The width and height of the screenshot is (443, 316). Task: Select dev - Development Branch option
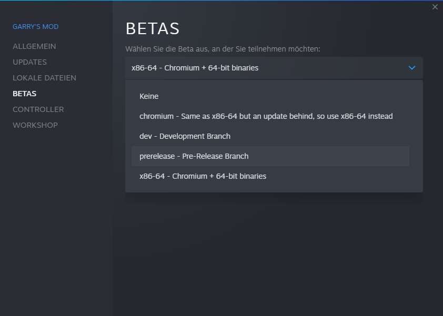tap(270, 136)
